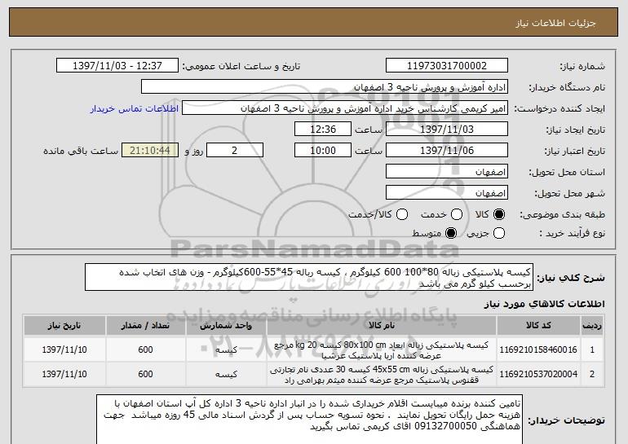Click the remaining time counter 21:10:44
628x444 pixels.
point(150,151)
